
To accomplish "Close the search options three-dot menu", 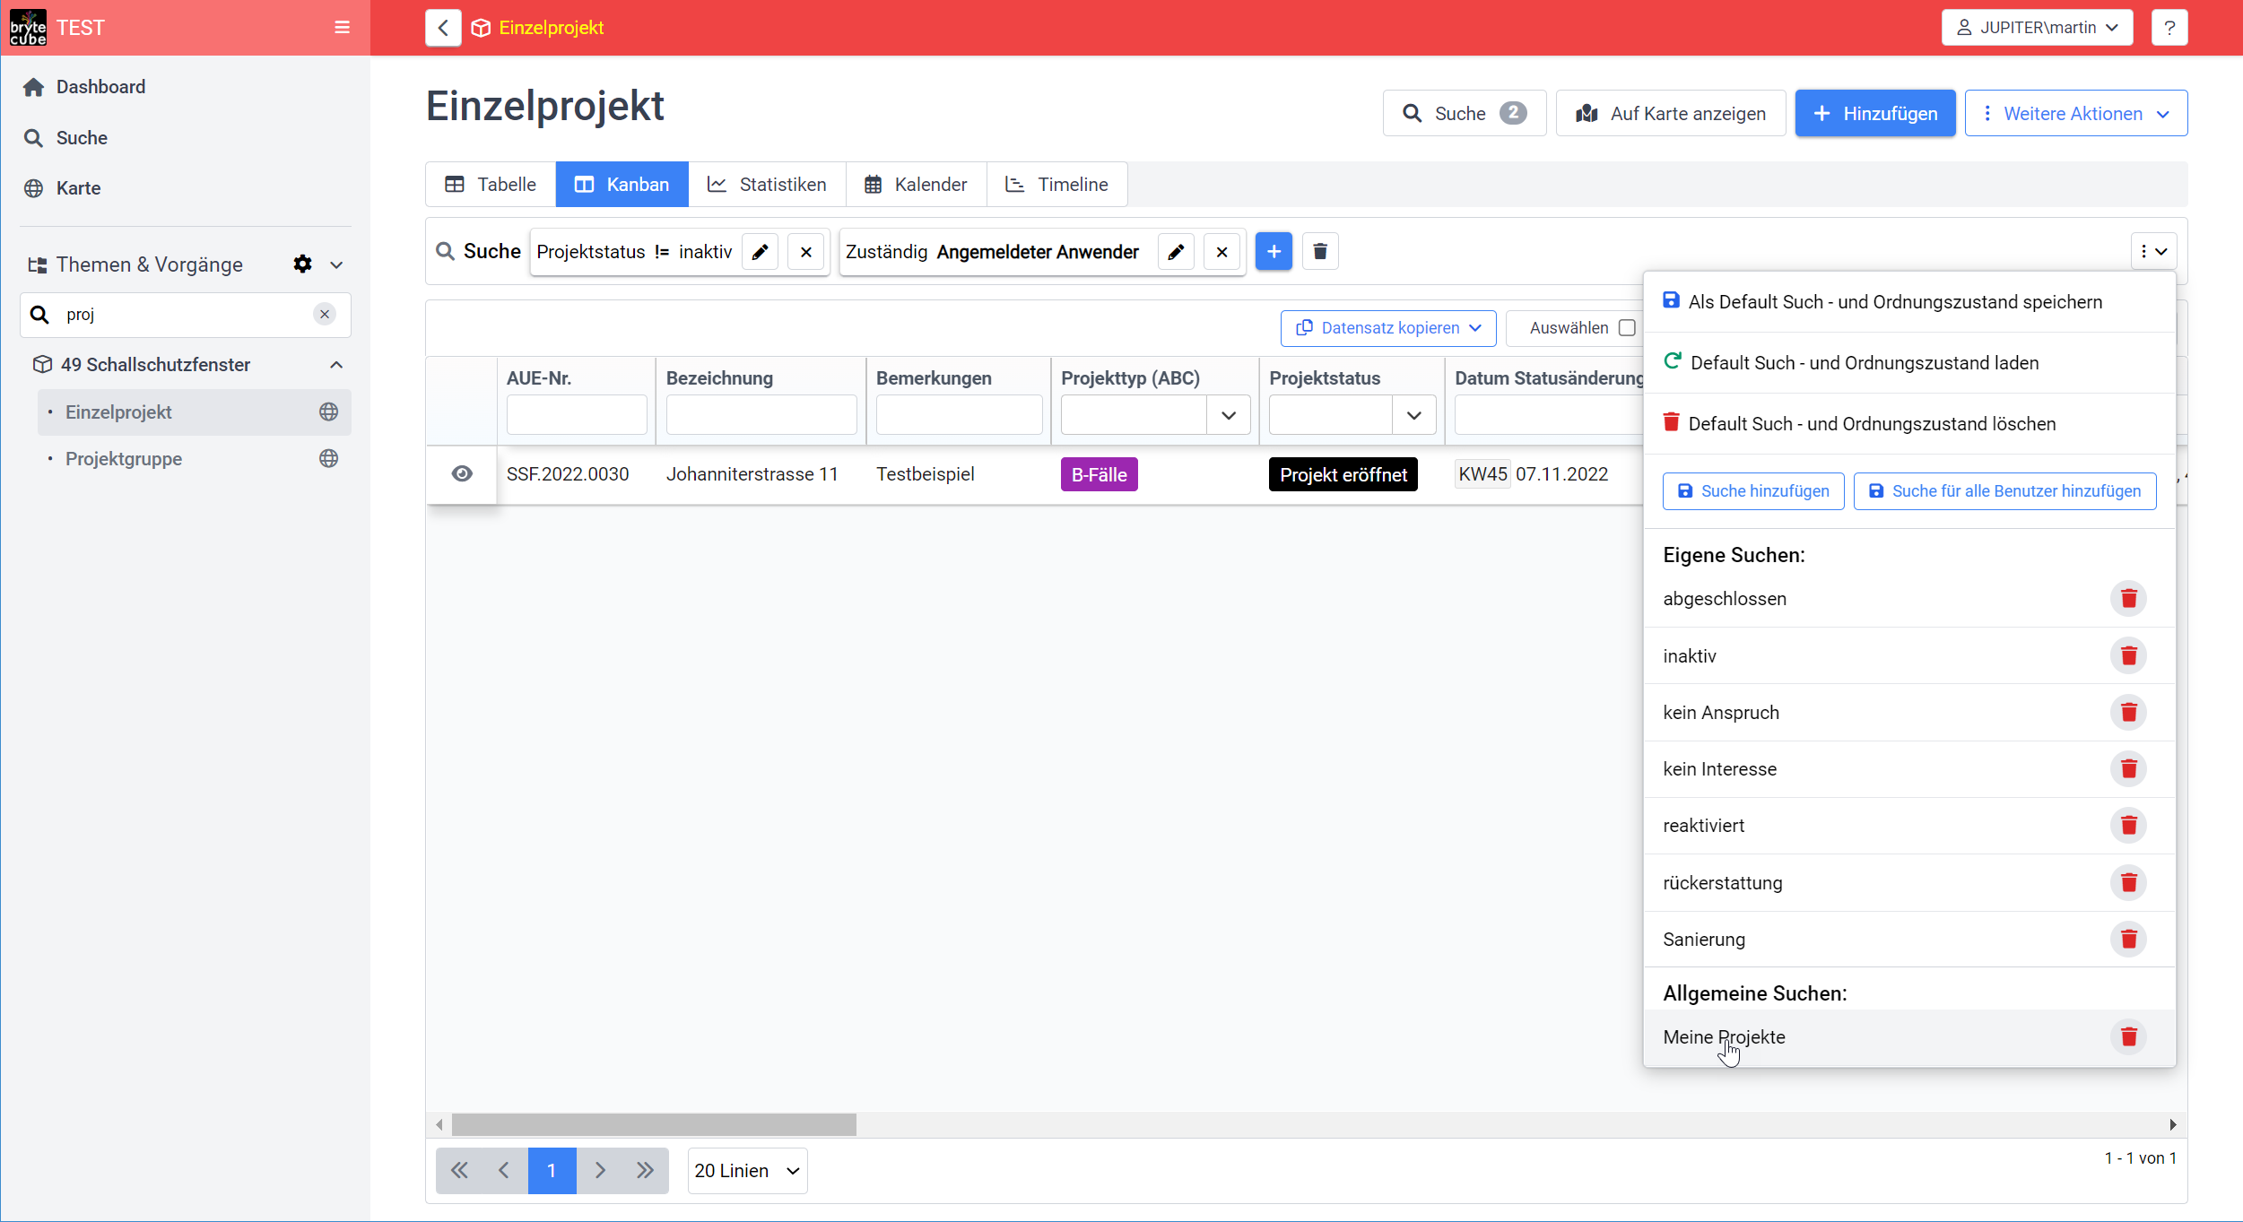I will click(x=2153, y=252).
